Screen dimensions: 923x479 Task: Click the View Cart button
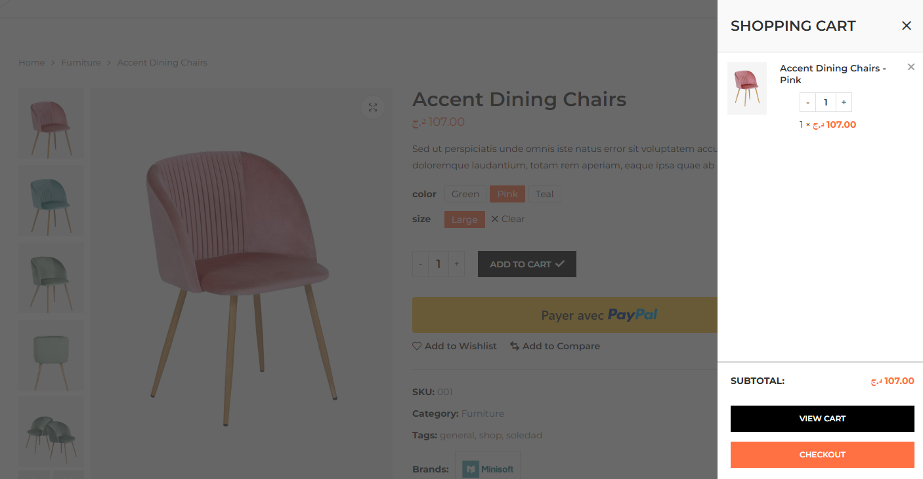tap(822, 419)
